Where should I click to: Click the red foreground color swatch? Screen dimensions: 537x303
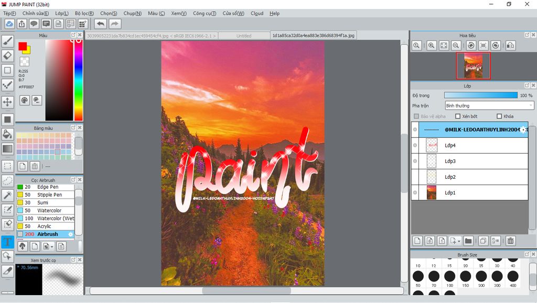(23, 46)
